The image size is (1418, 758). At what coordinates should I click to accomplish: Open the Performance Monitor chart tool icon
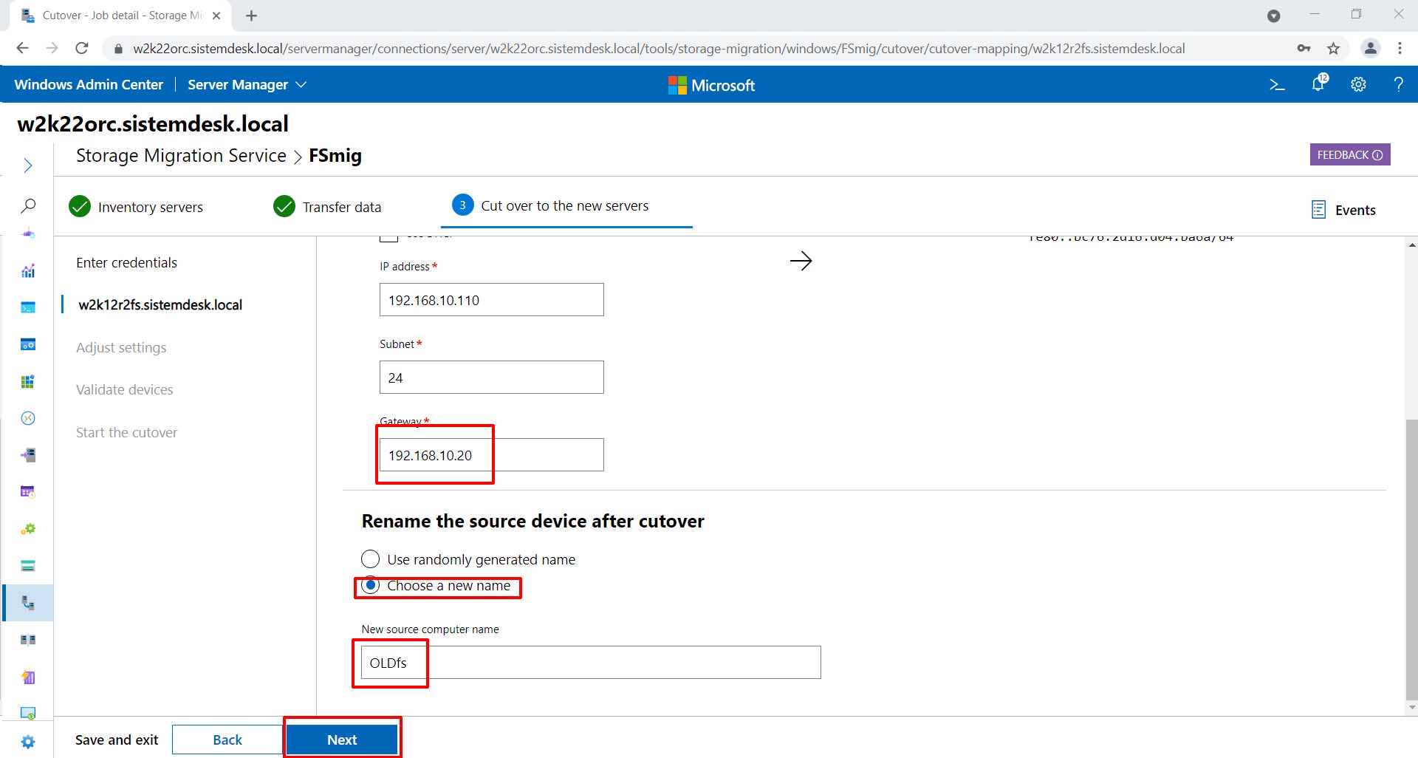[28, 271]
